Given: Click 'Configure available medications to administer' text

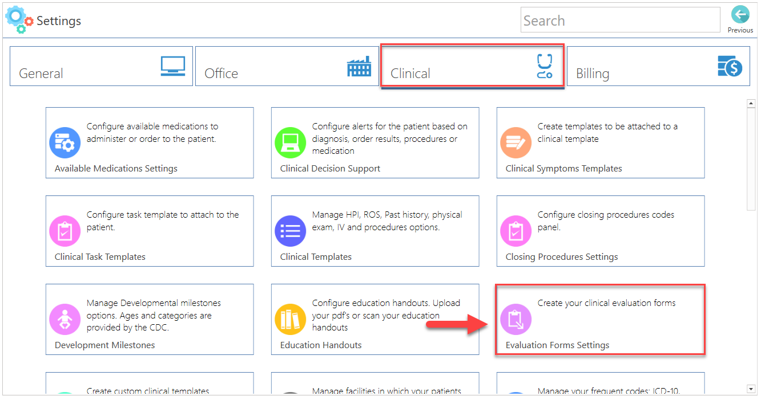Looking at the screenshot, I should [152, 133].
